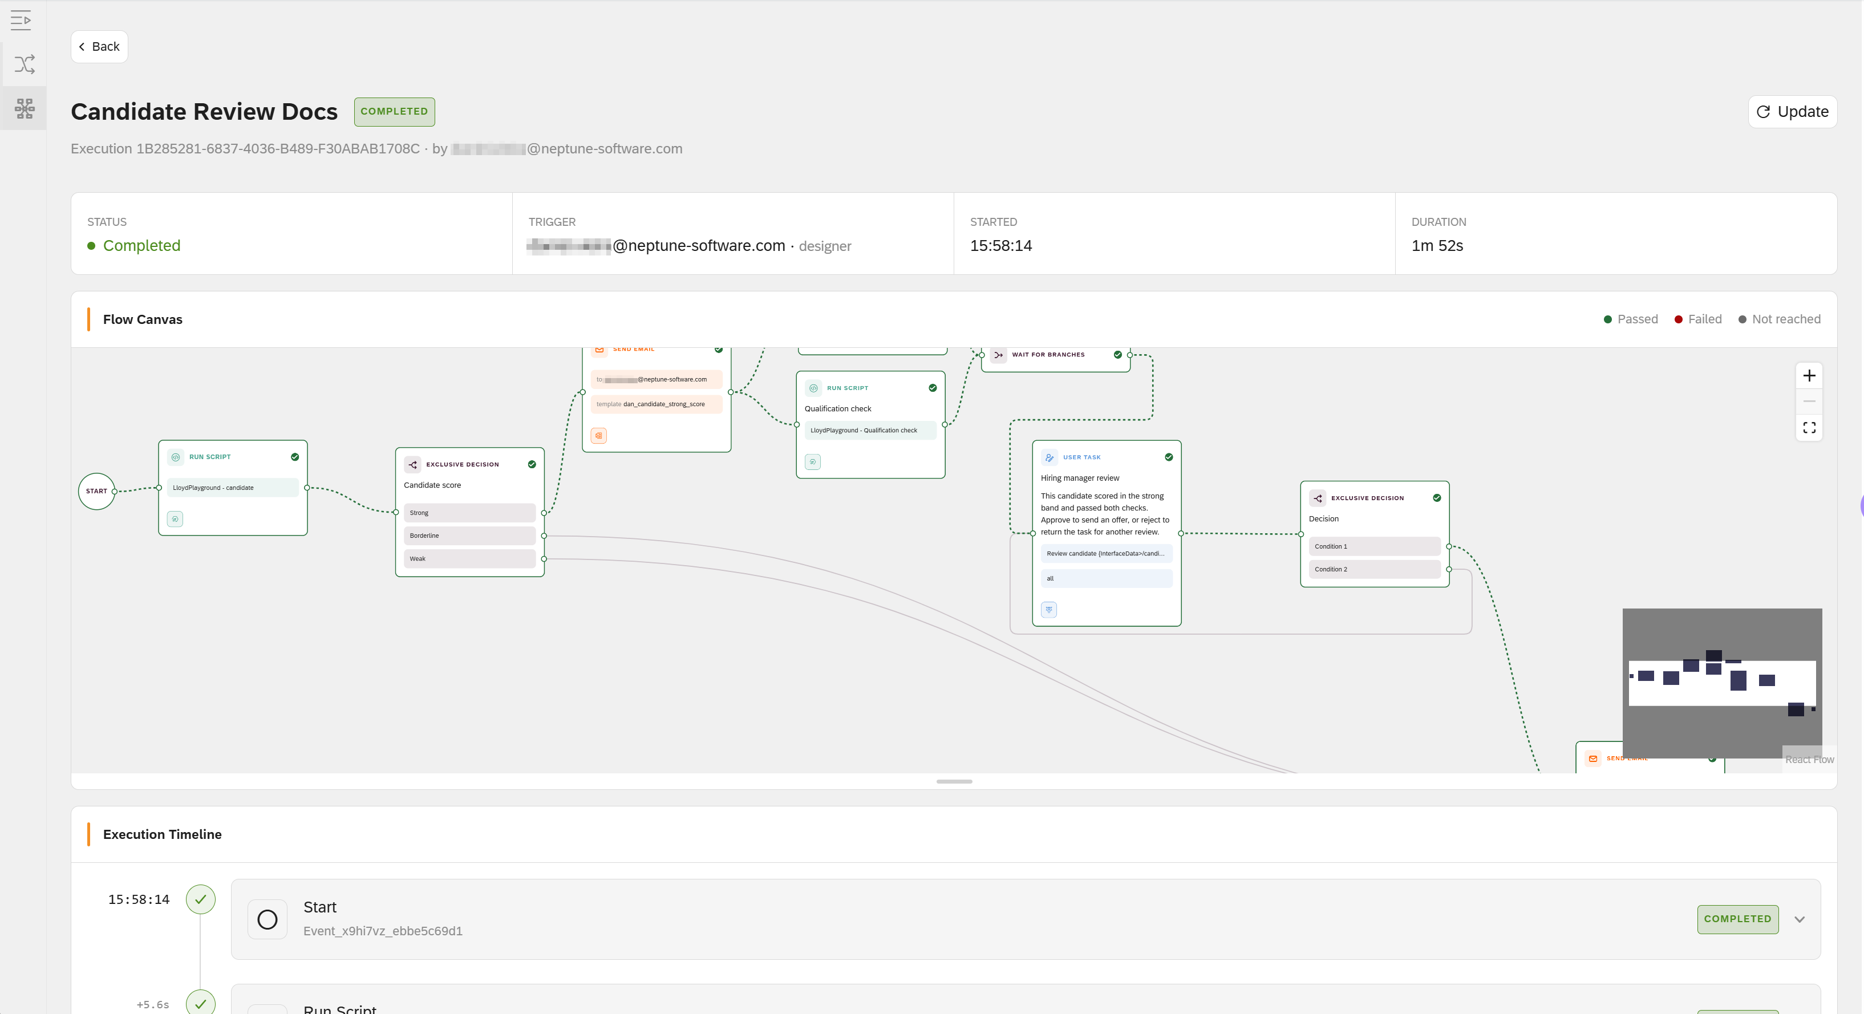The image size is (1864, 1014).
Task: Select the Borderline branch of Candidate score
Action: point(469,536)
